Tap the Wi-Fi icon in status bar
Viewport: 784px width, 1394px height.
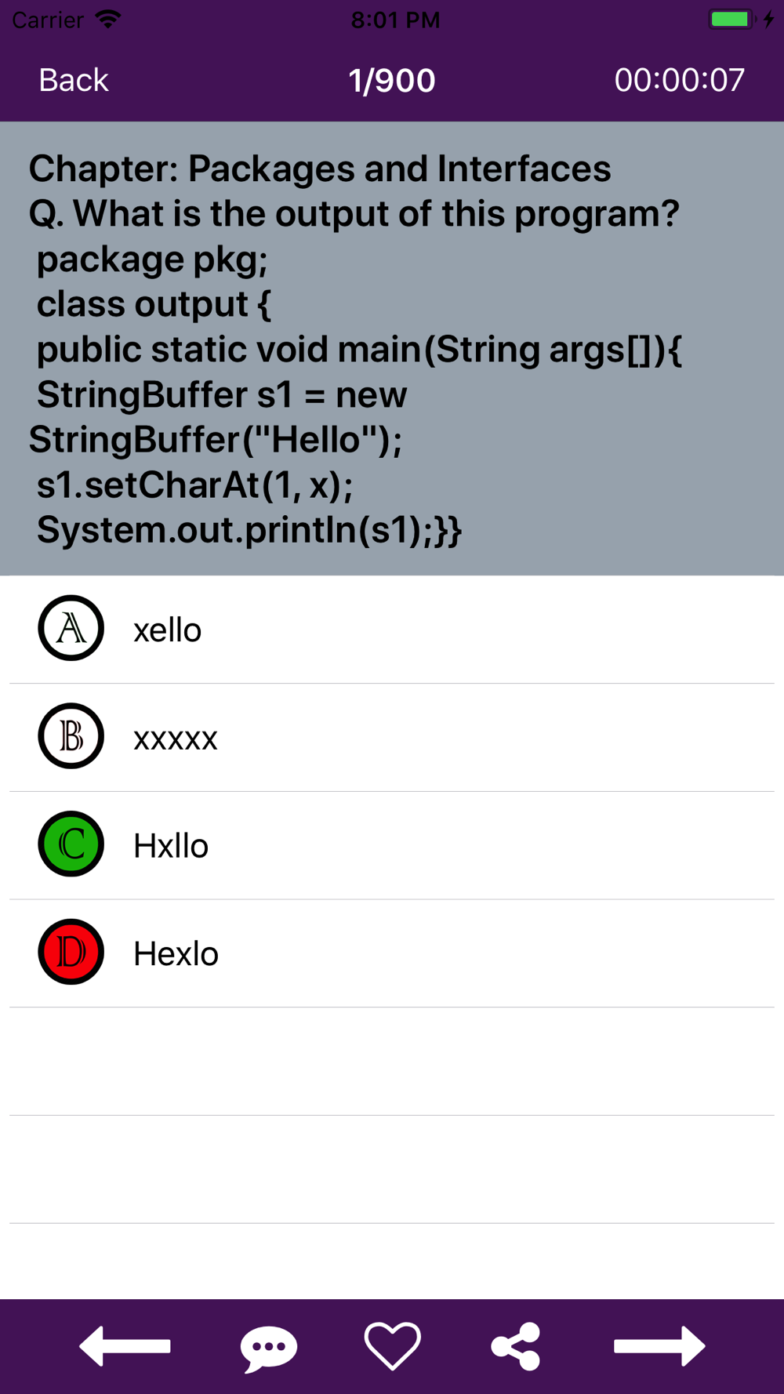108,19
